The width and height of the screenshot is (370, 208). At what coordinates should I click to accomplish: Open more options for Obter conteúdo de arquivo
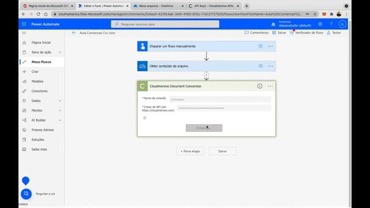tap(271, 66)
